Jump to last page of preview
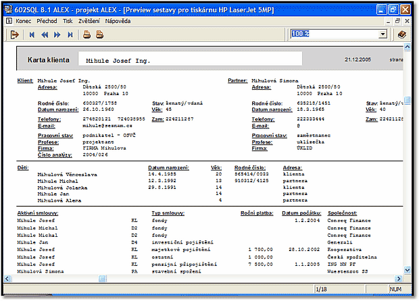This screenshot has height=301, width=419. 70,34
